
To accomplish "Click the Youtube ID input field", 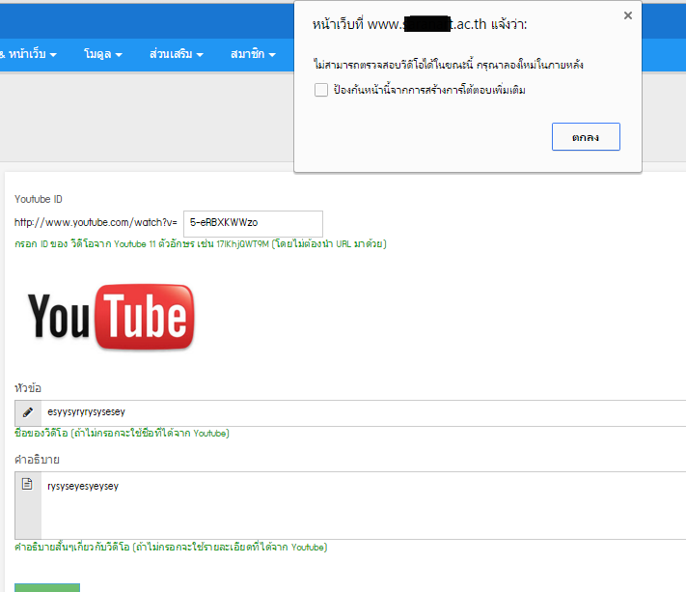I will 254,223.
